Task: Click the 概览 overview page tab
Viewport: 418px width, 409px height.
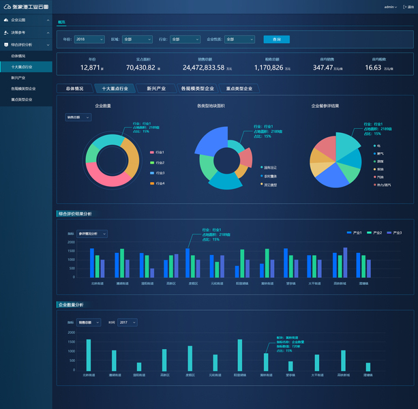Action: point(61,22)
